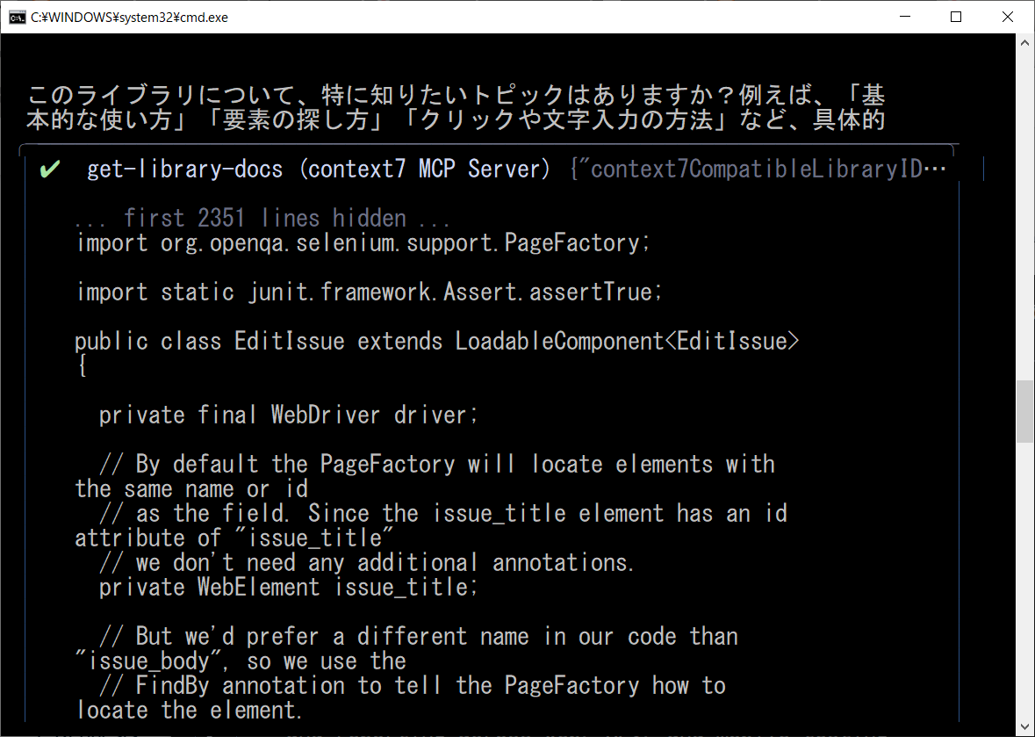Click the "(context7 MCP Server)" label
Screen dimensions: 1035x737
[x=425, y=170]
